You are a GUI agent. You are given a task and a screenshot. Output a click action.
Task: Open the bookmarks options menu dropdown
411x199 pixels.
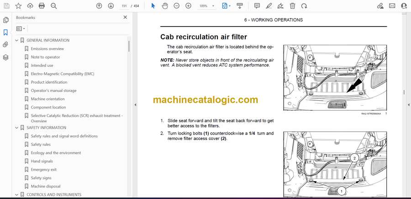coord(21,29)
